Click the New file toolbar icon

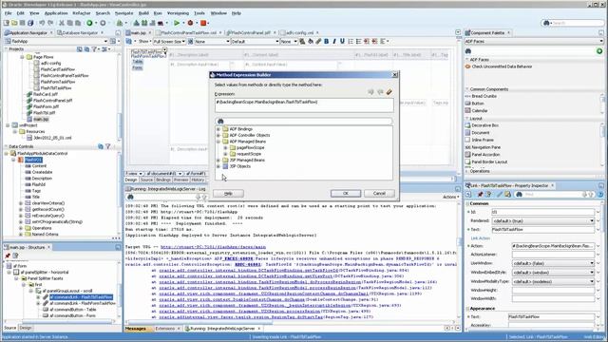click(x=7, y=23)
